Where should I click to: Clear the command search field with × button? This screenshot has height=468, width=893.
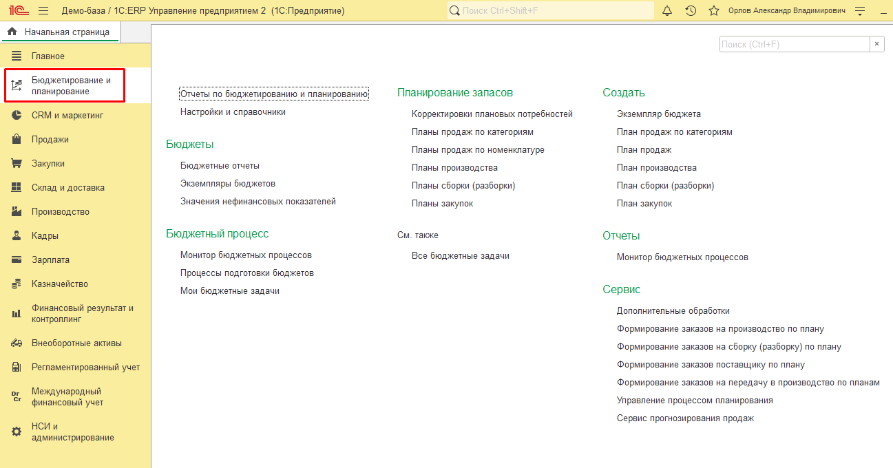pyautogui.click(x=876, y=44)
